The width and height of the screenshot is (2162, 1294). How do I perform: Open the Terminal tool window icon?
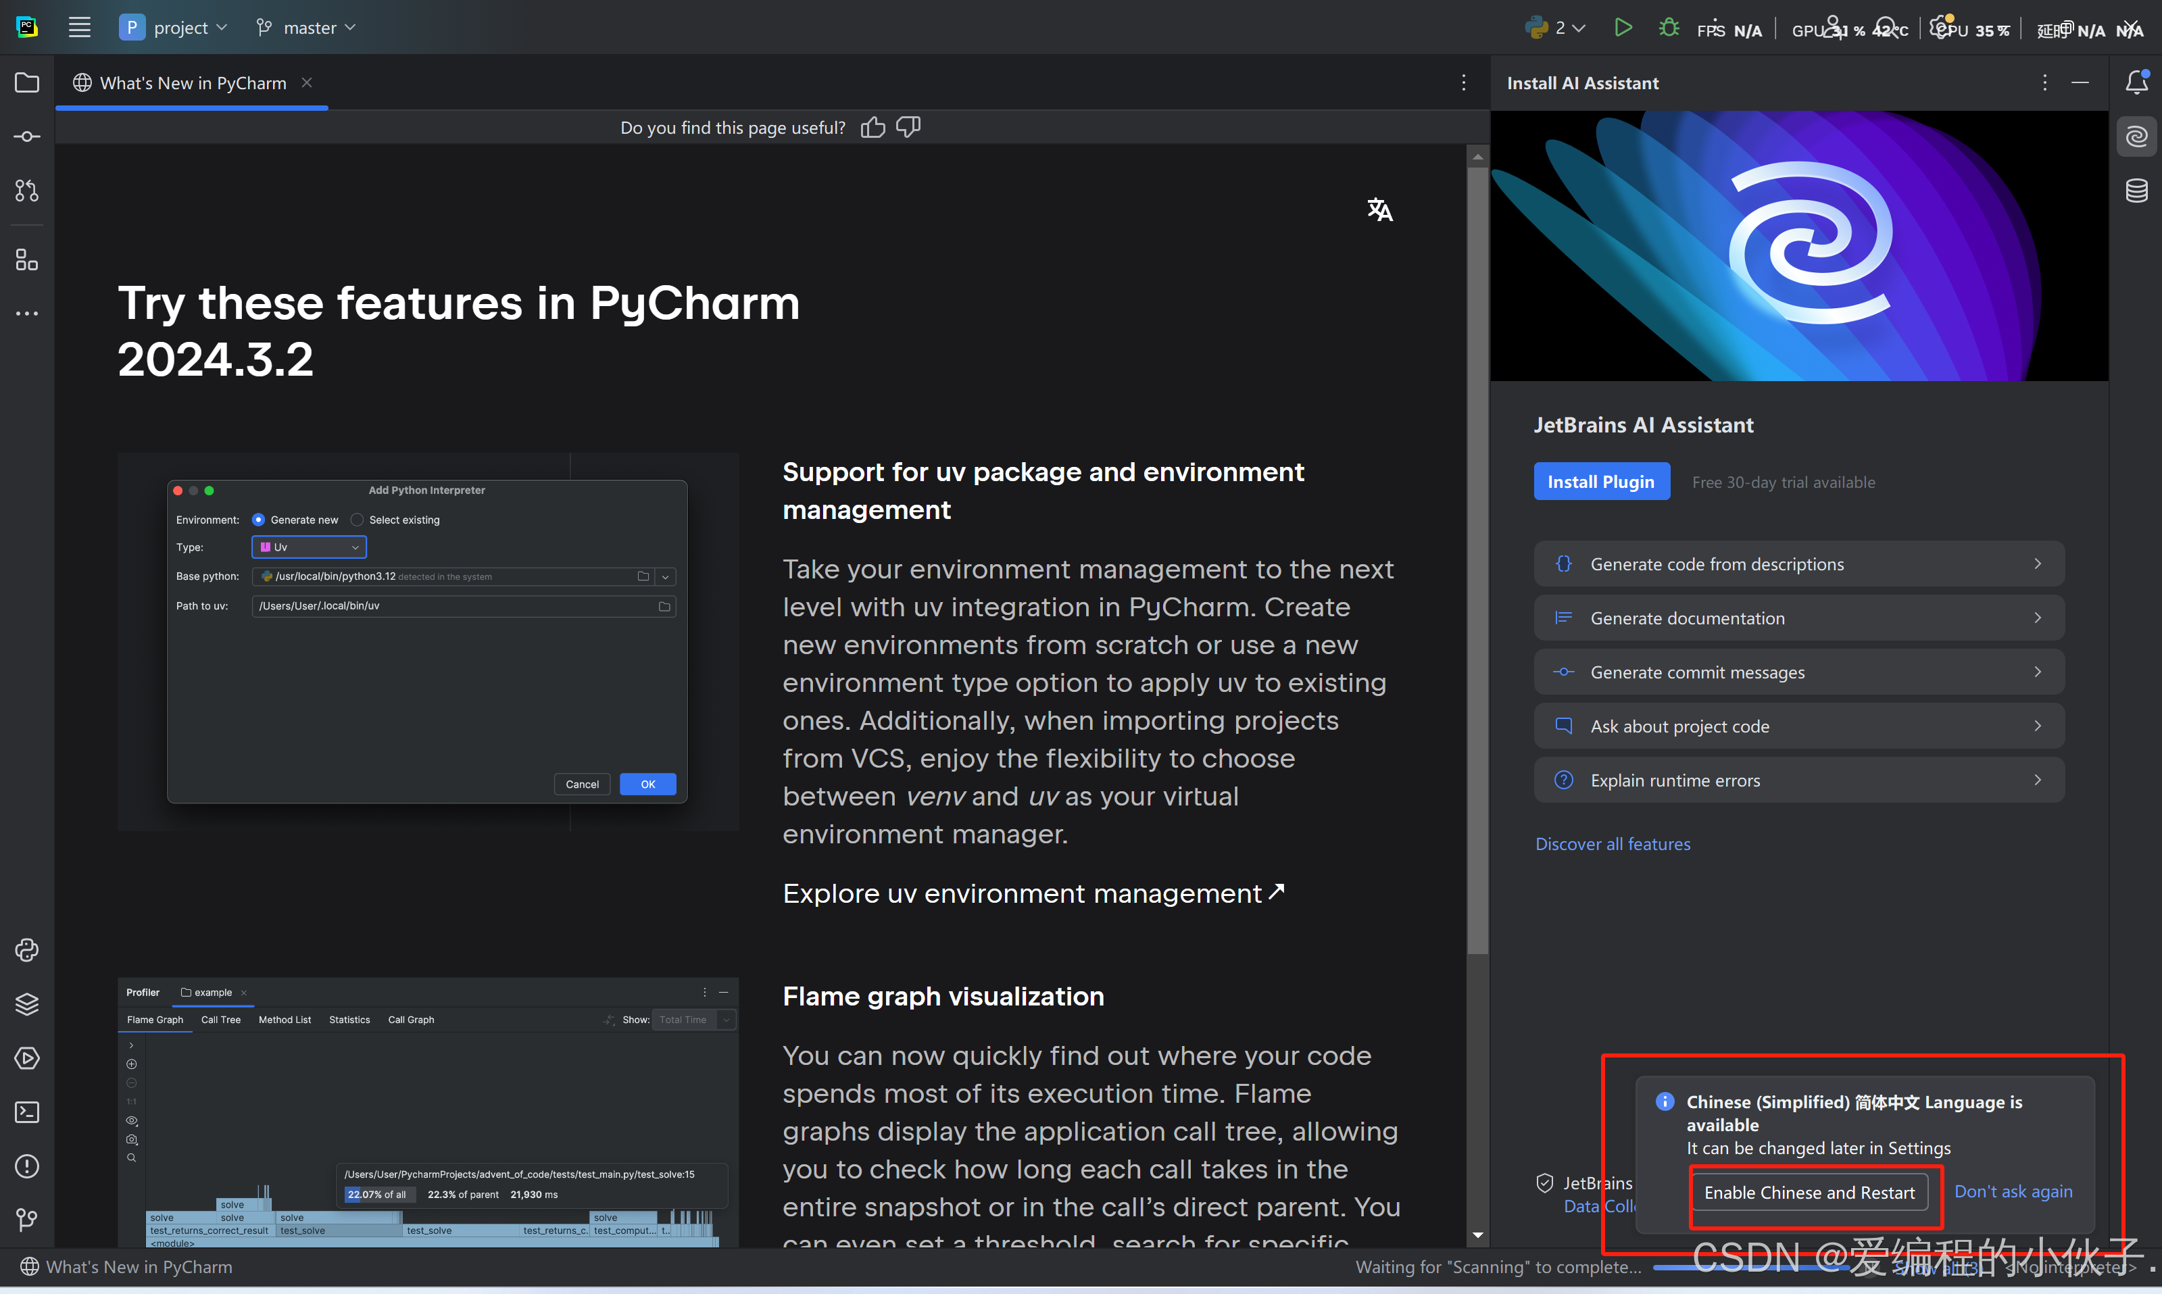[27, 1112]
